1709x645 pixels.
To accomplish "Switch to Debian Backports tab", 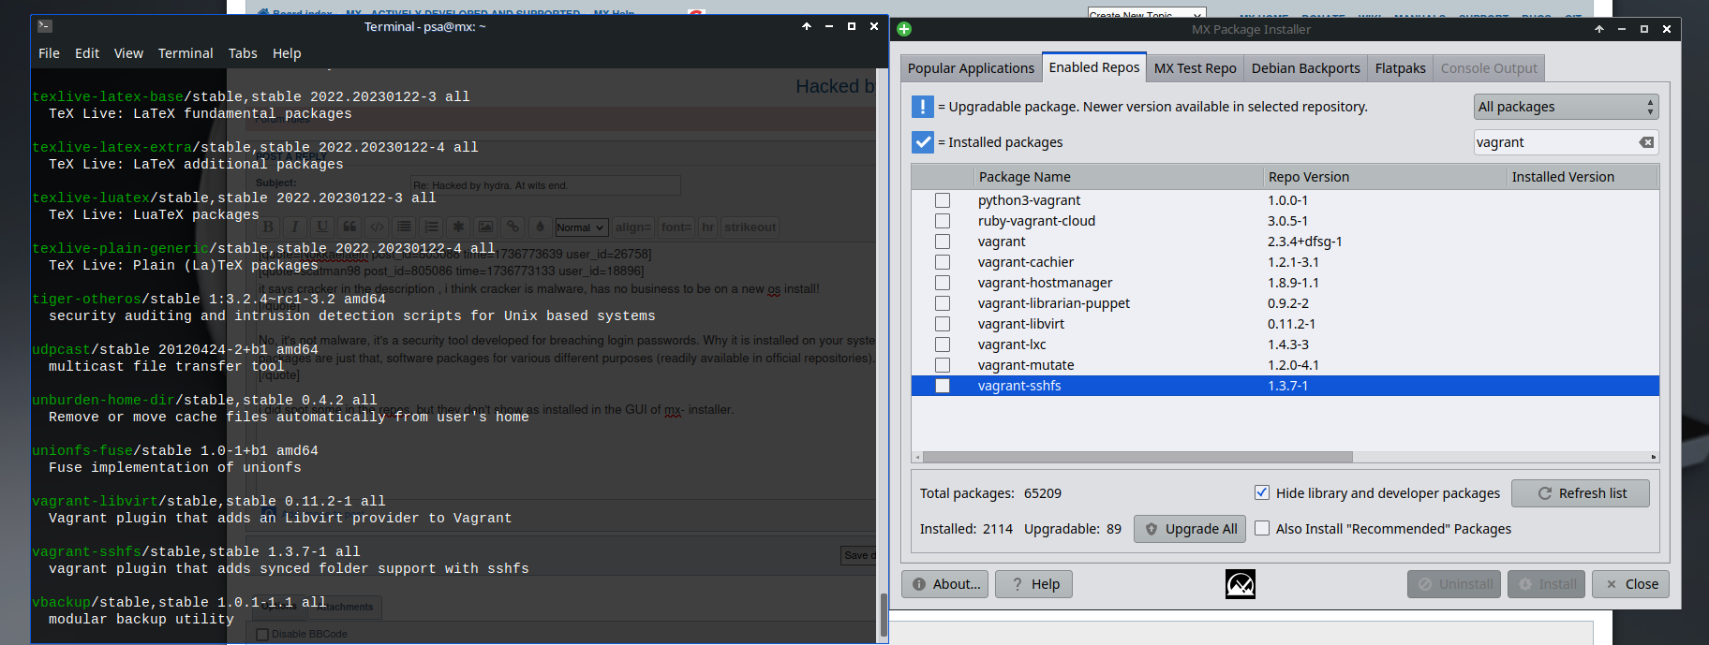I will tap(1306, 68).
